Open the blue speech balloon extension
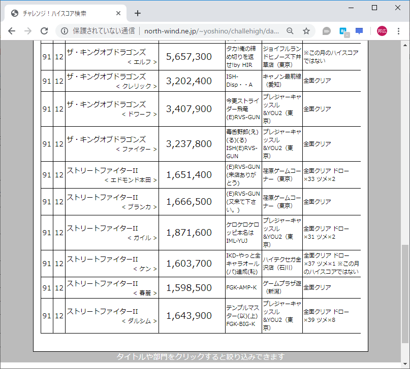This screenshot has height=369, width=410. (359, 31)
